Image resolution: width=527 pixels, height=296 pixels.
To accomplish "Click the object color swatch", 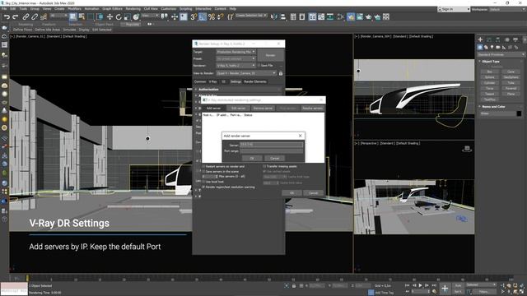I will (x=519, y=113).
